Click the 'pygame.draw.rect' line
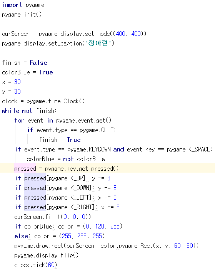 (107, 246)
